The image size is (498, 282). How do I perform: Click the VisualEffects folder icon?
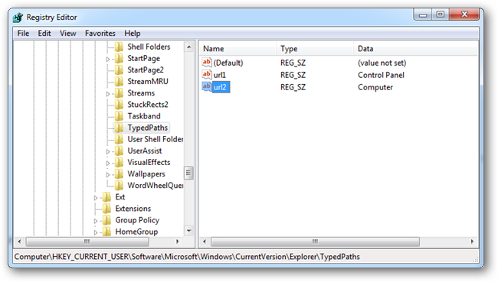(119, 163)
